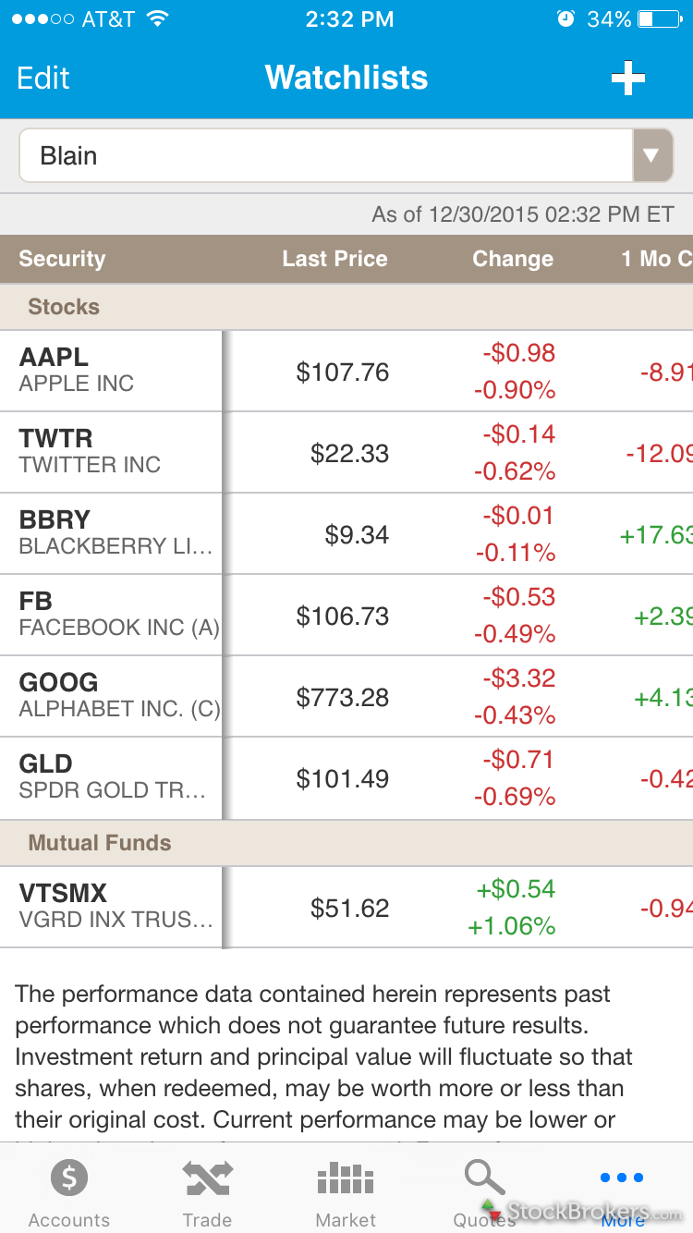693x1233 pixels.
Task: Expand the Blain watchlist dropdown arrow
Action: pyautogui.click(x=652, y=156)
